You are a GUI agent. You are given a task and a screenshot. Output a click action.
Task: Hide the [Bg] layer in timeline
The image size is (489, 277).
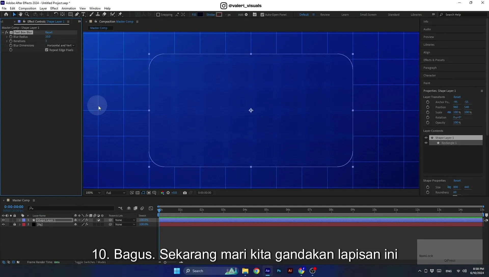[x=3, y=225]
